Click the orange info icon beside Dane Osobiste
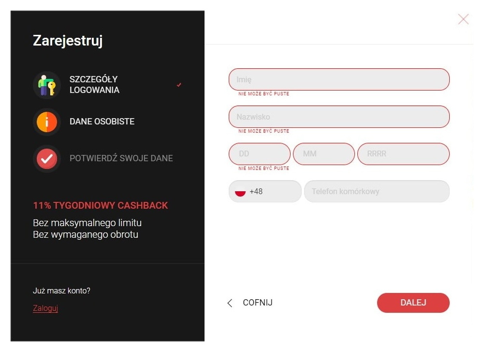Screen dimensions: 484x352 pos(46,122)
